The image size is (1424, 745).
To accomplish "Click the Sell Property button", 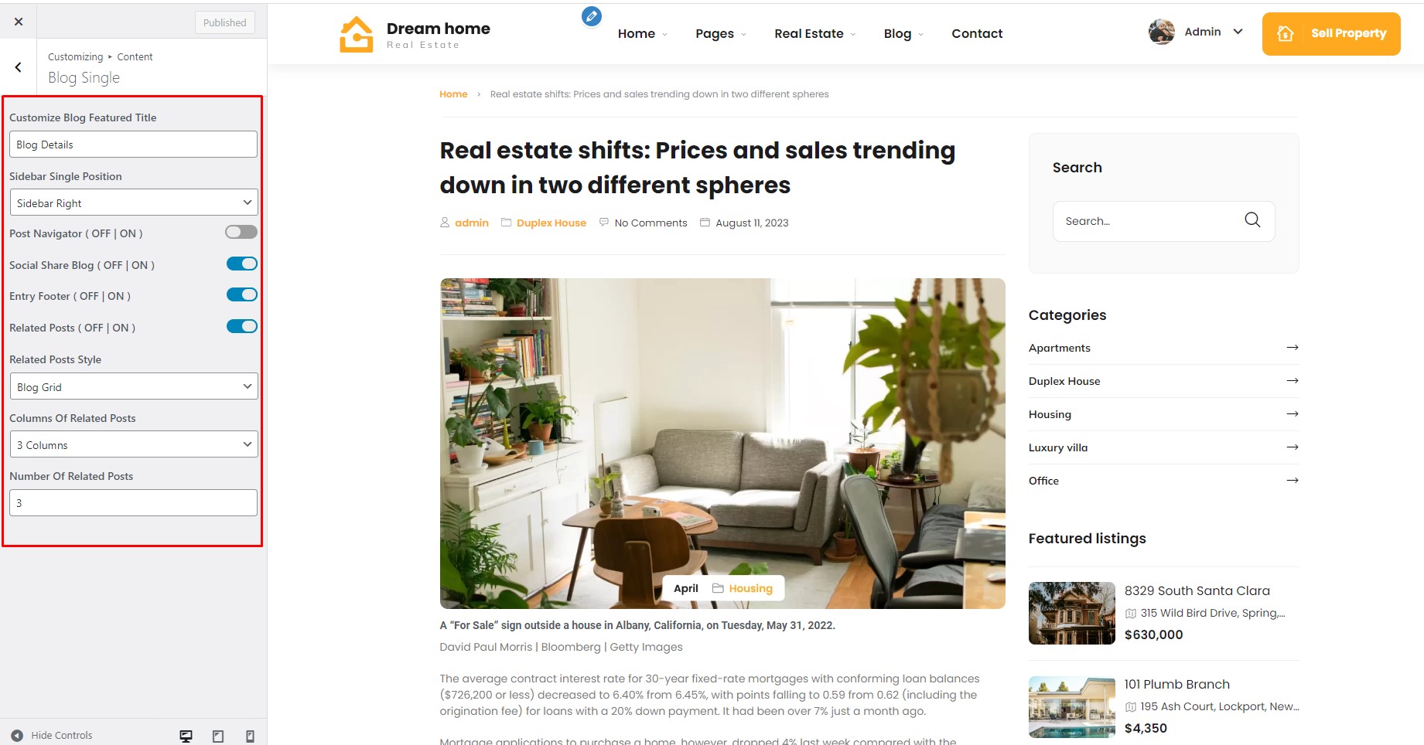I will [x=1331, y=34].
